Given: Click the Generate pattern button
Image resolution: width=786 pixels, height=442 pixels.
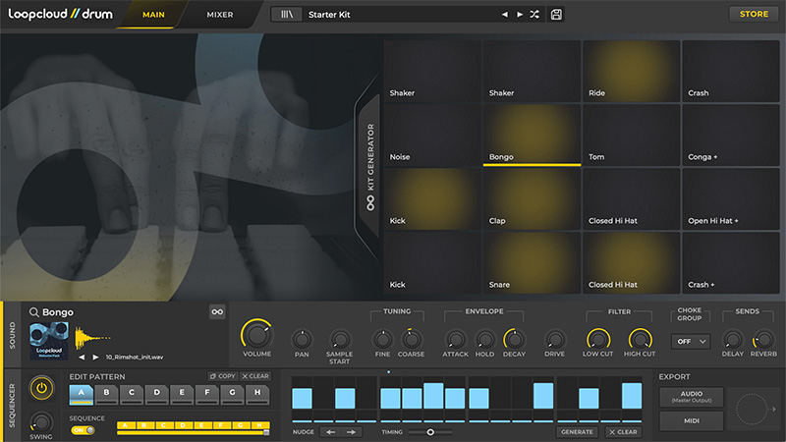Looking at the screenshot, I should (x=577, y=432).
